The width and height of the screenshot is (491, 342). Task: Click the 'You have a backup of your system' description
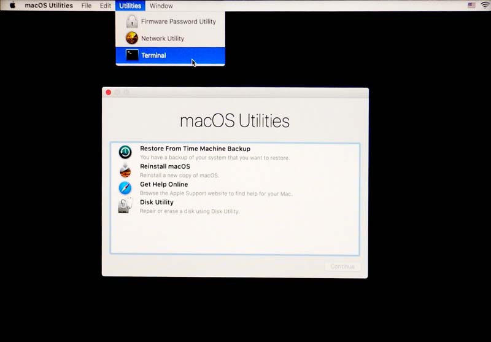pos(215,158)
